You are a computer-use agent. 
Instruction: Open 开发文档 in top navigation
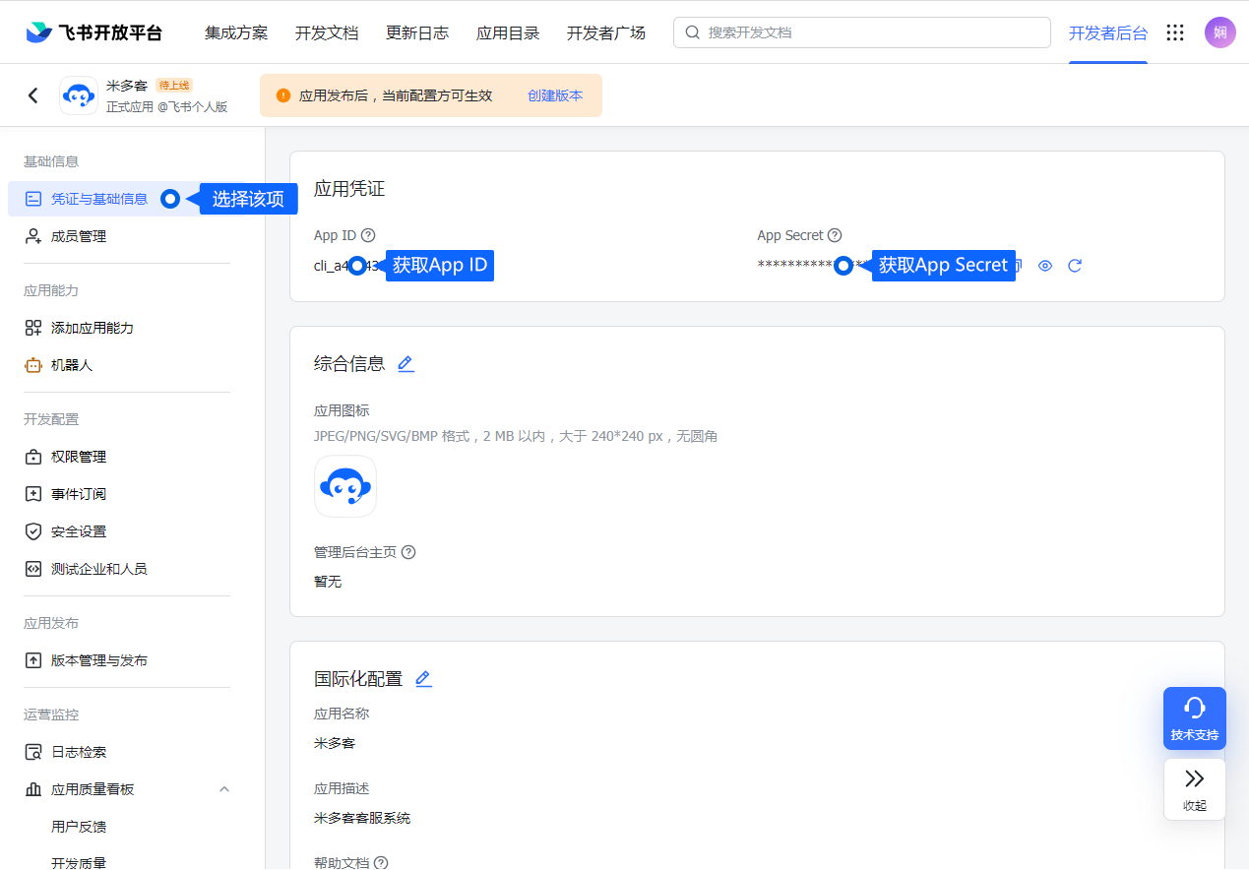point(327,32)
